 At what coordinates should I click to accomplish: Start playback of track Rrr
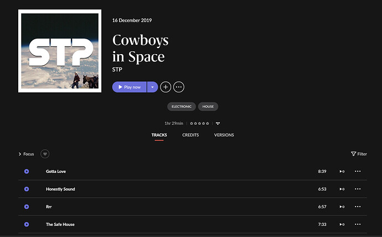pyautogui.click(x=27, y=207)
